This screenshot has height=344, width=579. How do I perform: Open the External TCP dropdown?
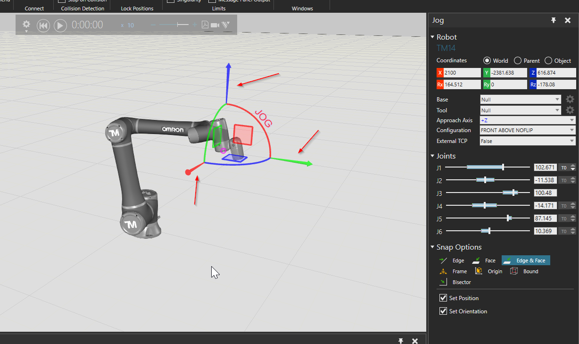528,141
